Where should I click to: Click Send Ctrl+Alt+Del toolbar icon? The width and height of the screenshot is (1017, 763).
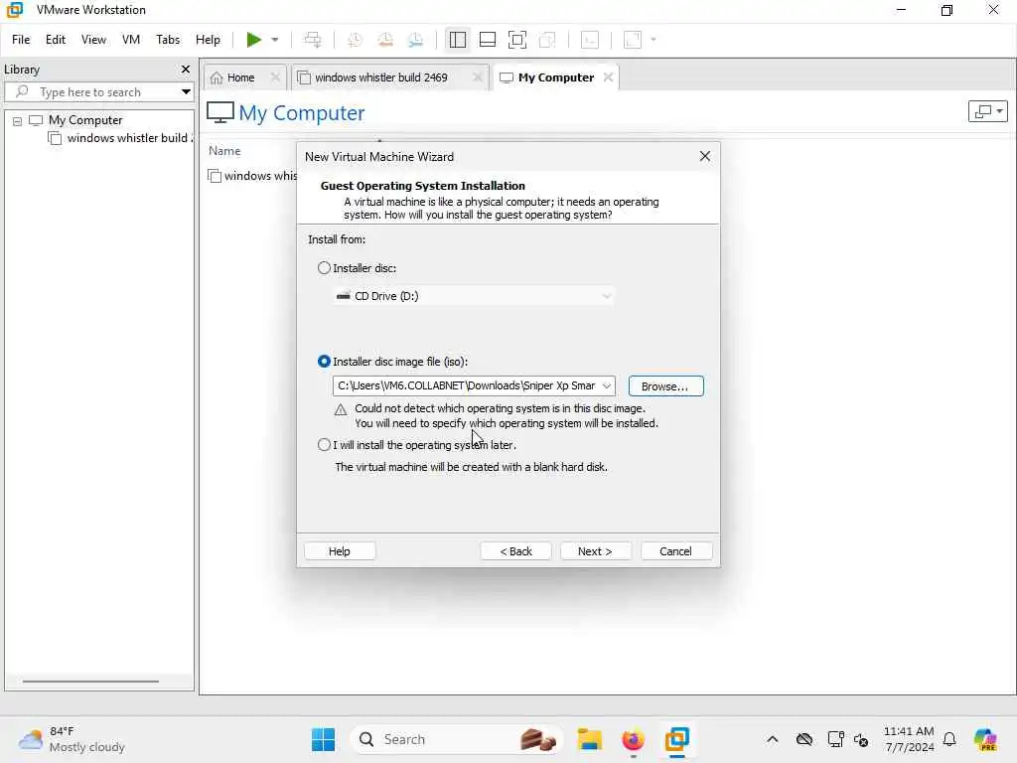click(x=313, y=40)
